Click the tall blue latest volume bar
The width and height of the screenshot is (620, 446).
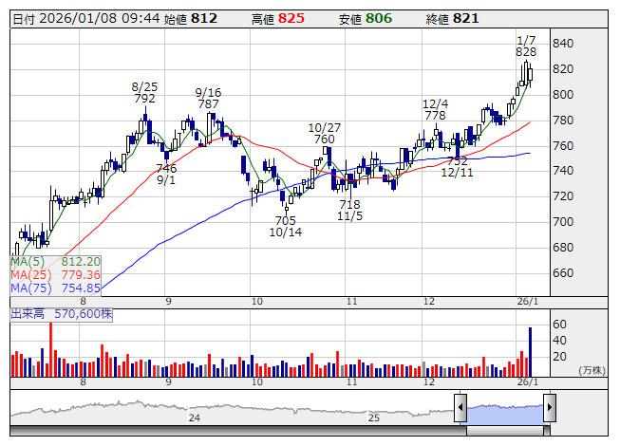click(x=530, y=352)
